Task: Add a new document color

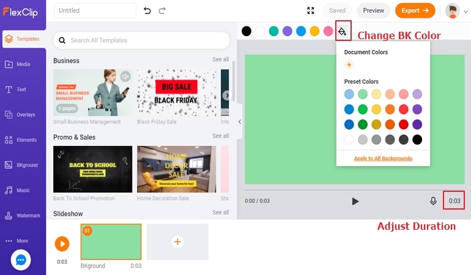Action: tap(349, 65)
